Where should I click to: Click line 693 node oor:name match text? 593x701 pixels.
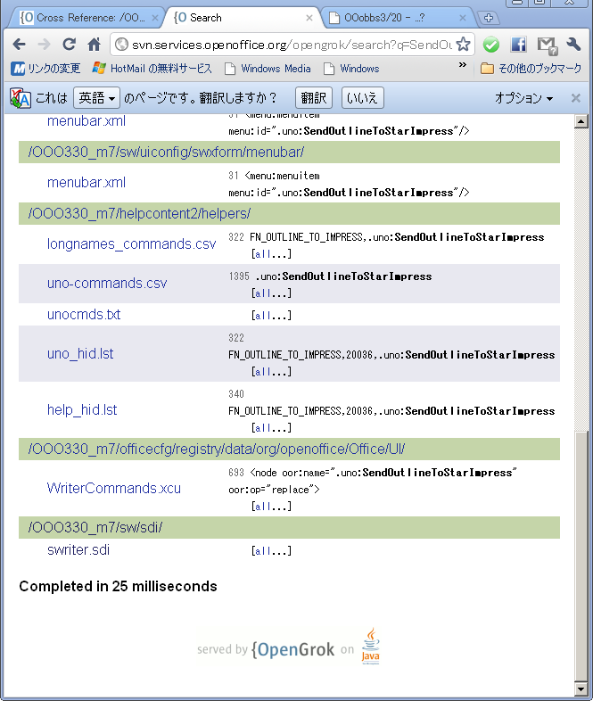(x=373, y=481)
